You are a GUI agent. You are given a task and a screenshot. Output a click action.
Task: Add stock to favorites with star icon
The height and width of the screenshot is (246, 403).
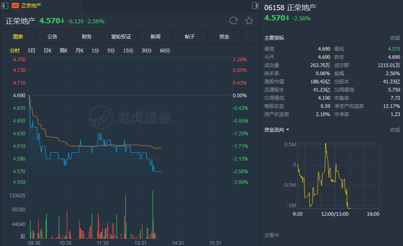pyautogui.click(x=249, y=20)
